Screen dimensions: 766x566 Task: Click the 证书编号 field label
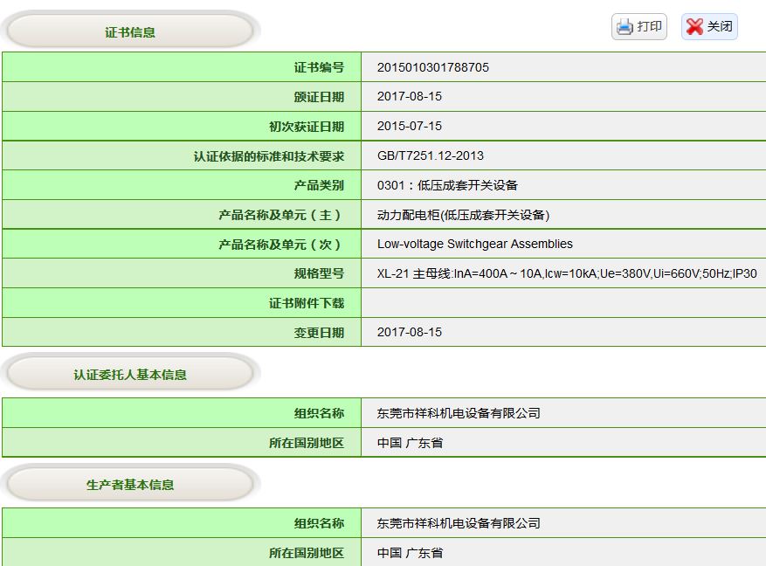319,67
